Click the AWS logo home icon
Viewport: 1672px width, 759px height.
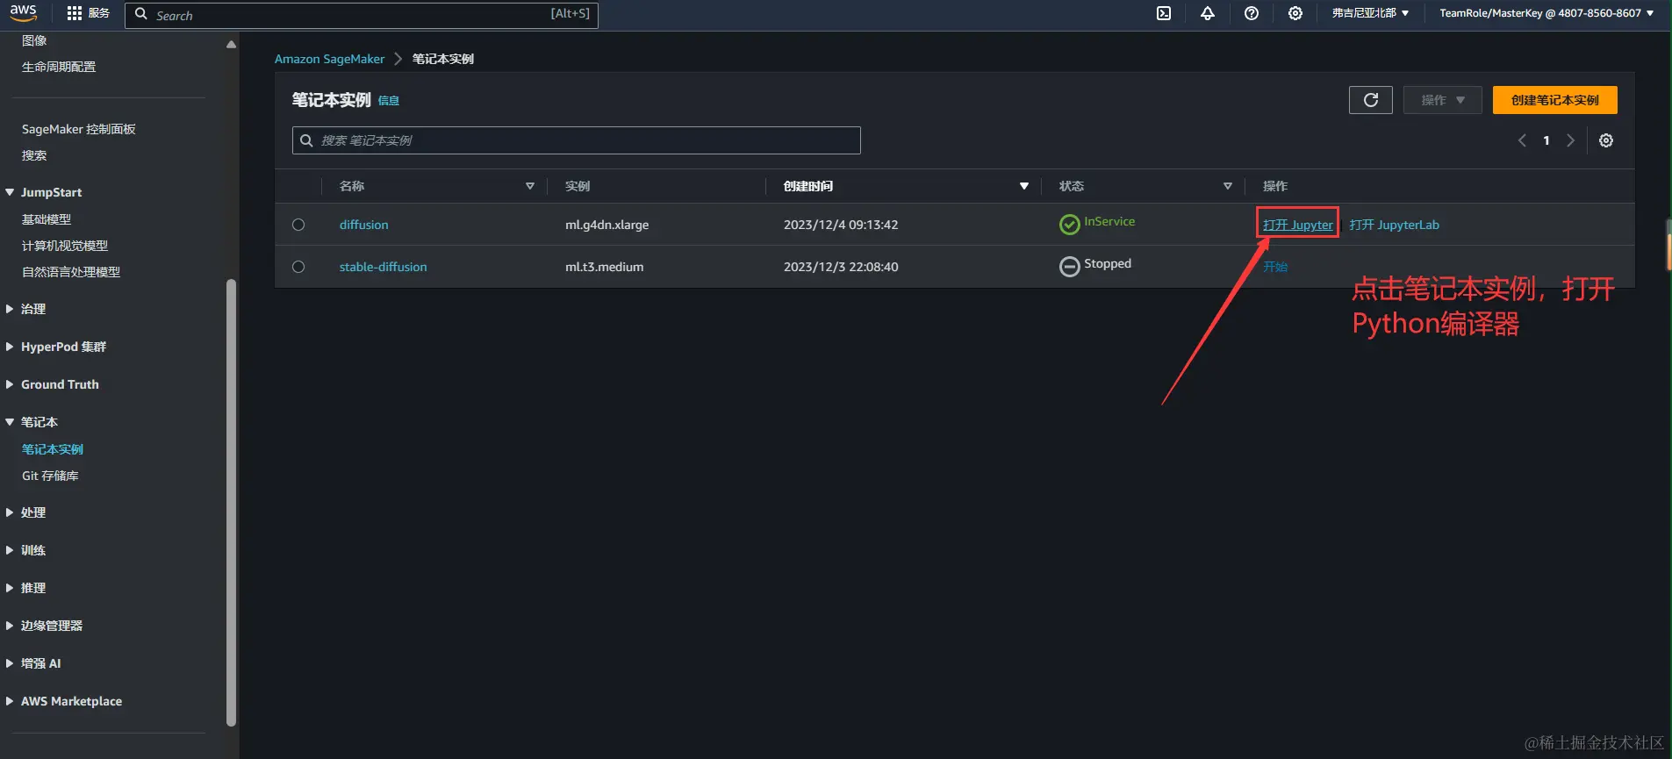click(24, 13)
